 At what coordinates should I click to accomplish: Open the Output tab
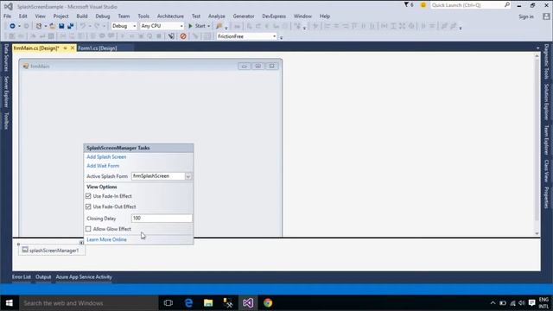pos(43,277)
